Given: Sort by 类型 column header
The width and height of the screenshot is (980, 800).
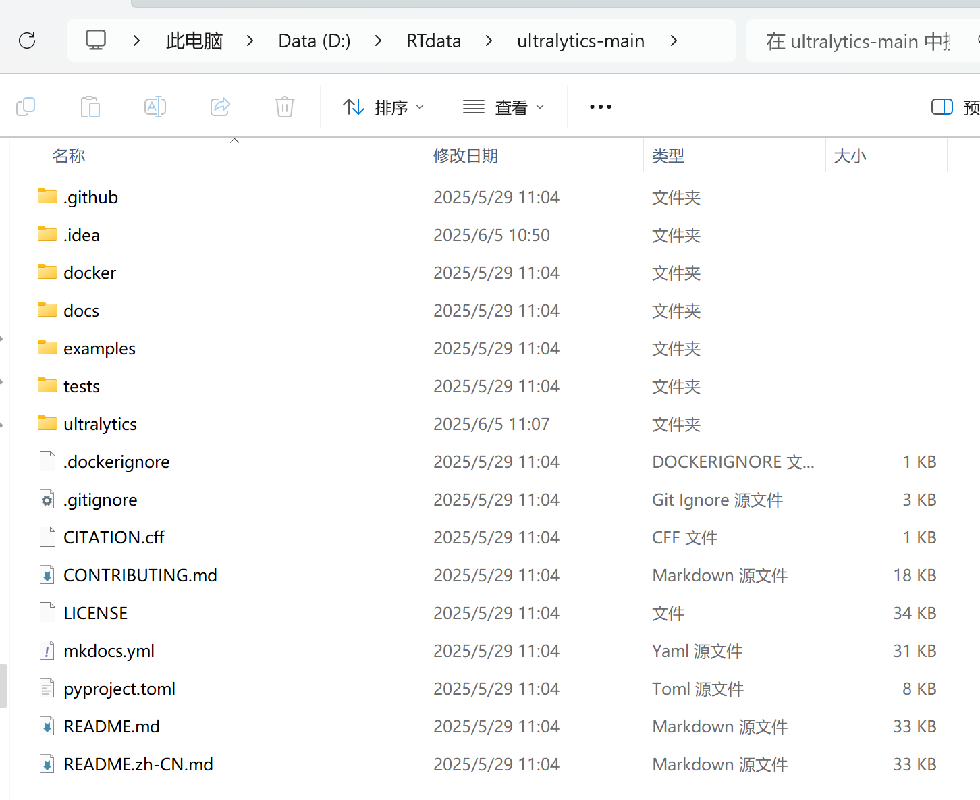Looking at the screenshot, I should [x=668, y=156].
